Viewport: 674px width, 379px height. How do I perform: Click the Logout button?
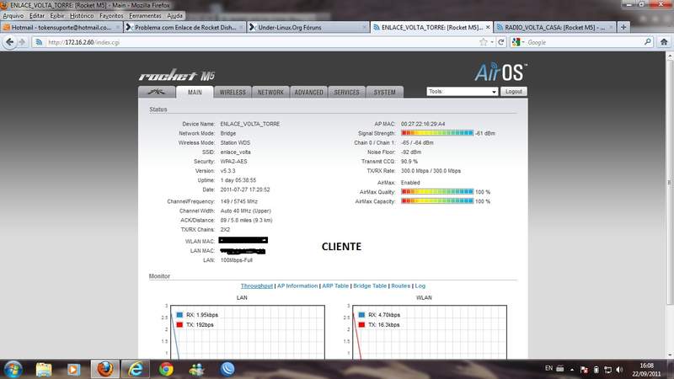tap(514, 92)
